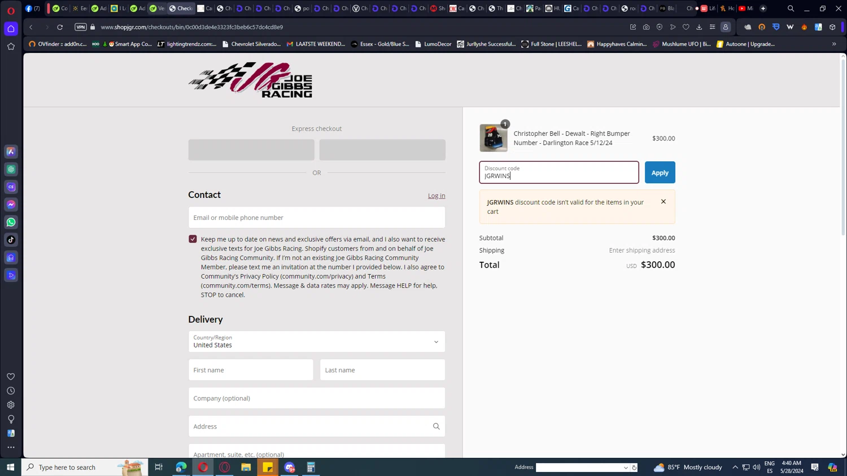Image resolution: width=847 pixels, height=476 pixels.
Task: Open TikTok in the Opera sidebar
Action: click(x=11, y=240)
